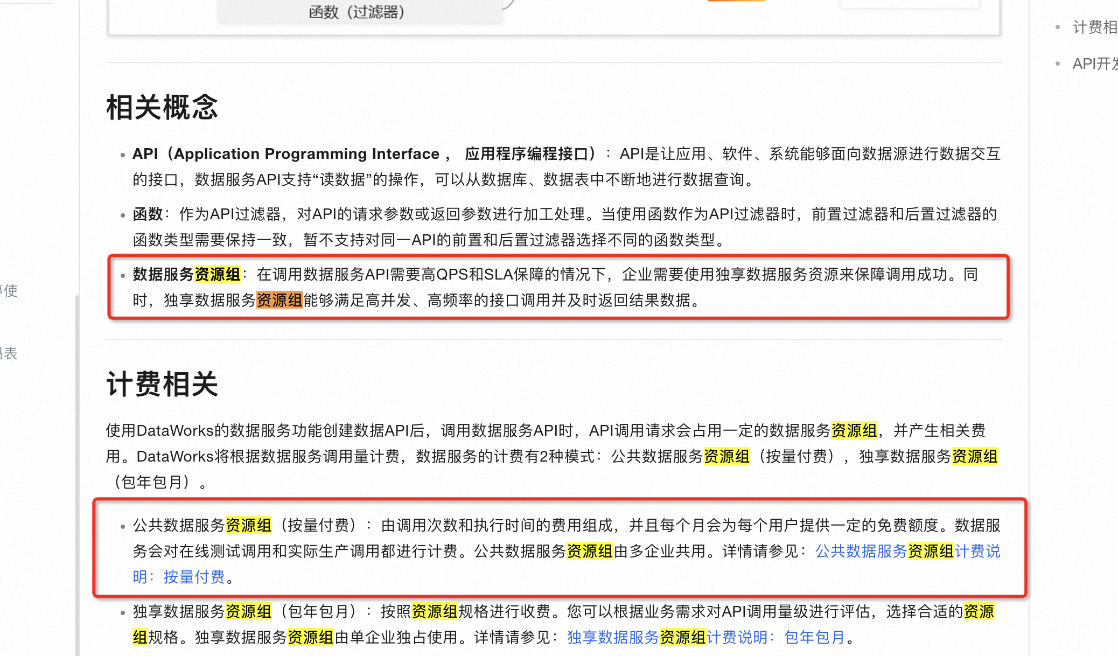The image size is (1118, 656).
Task: Select left sidebar item ending with 使
Action: (x=10, y=291)
